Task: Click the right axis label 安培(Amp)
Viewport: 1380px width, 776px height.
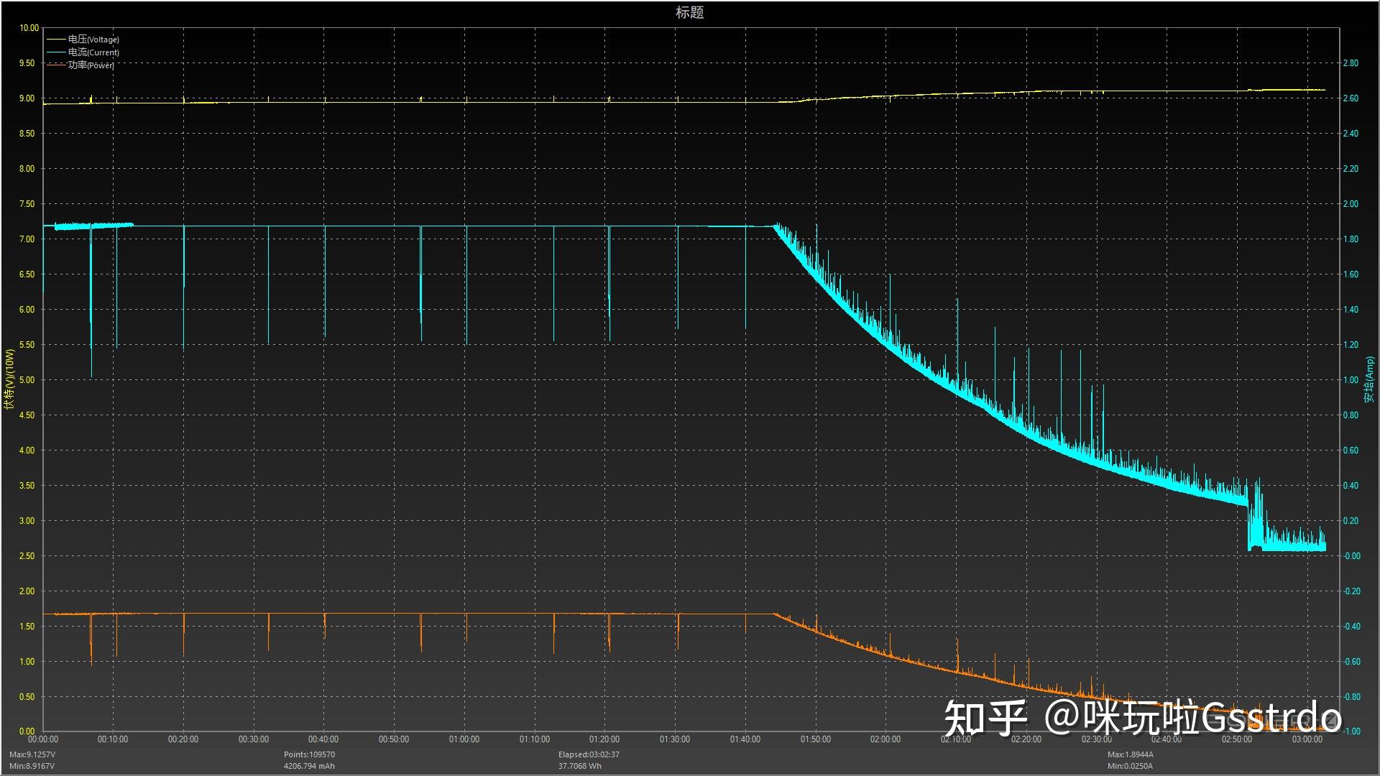Action: pos(1369,379)
